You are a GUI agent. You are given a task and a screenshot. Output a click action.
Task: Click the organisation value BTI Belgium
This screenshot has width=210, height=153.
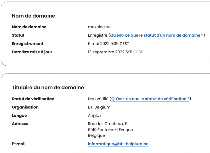99,107
